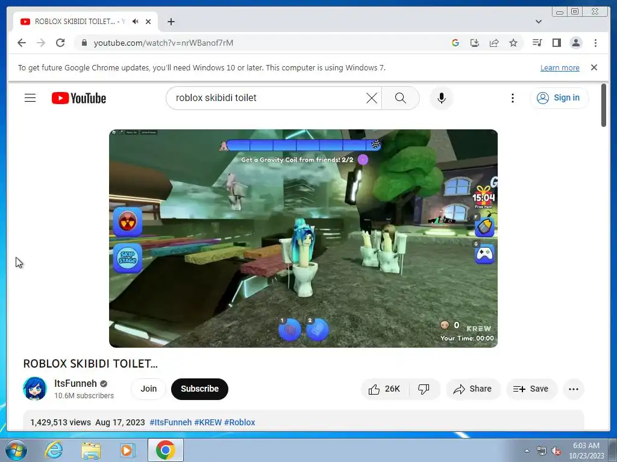Bookmark this page with the star
617x462 pixels.
[513, 43]
